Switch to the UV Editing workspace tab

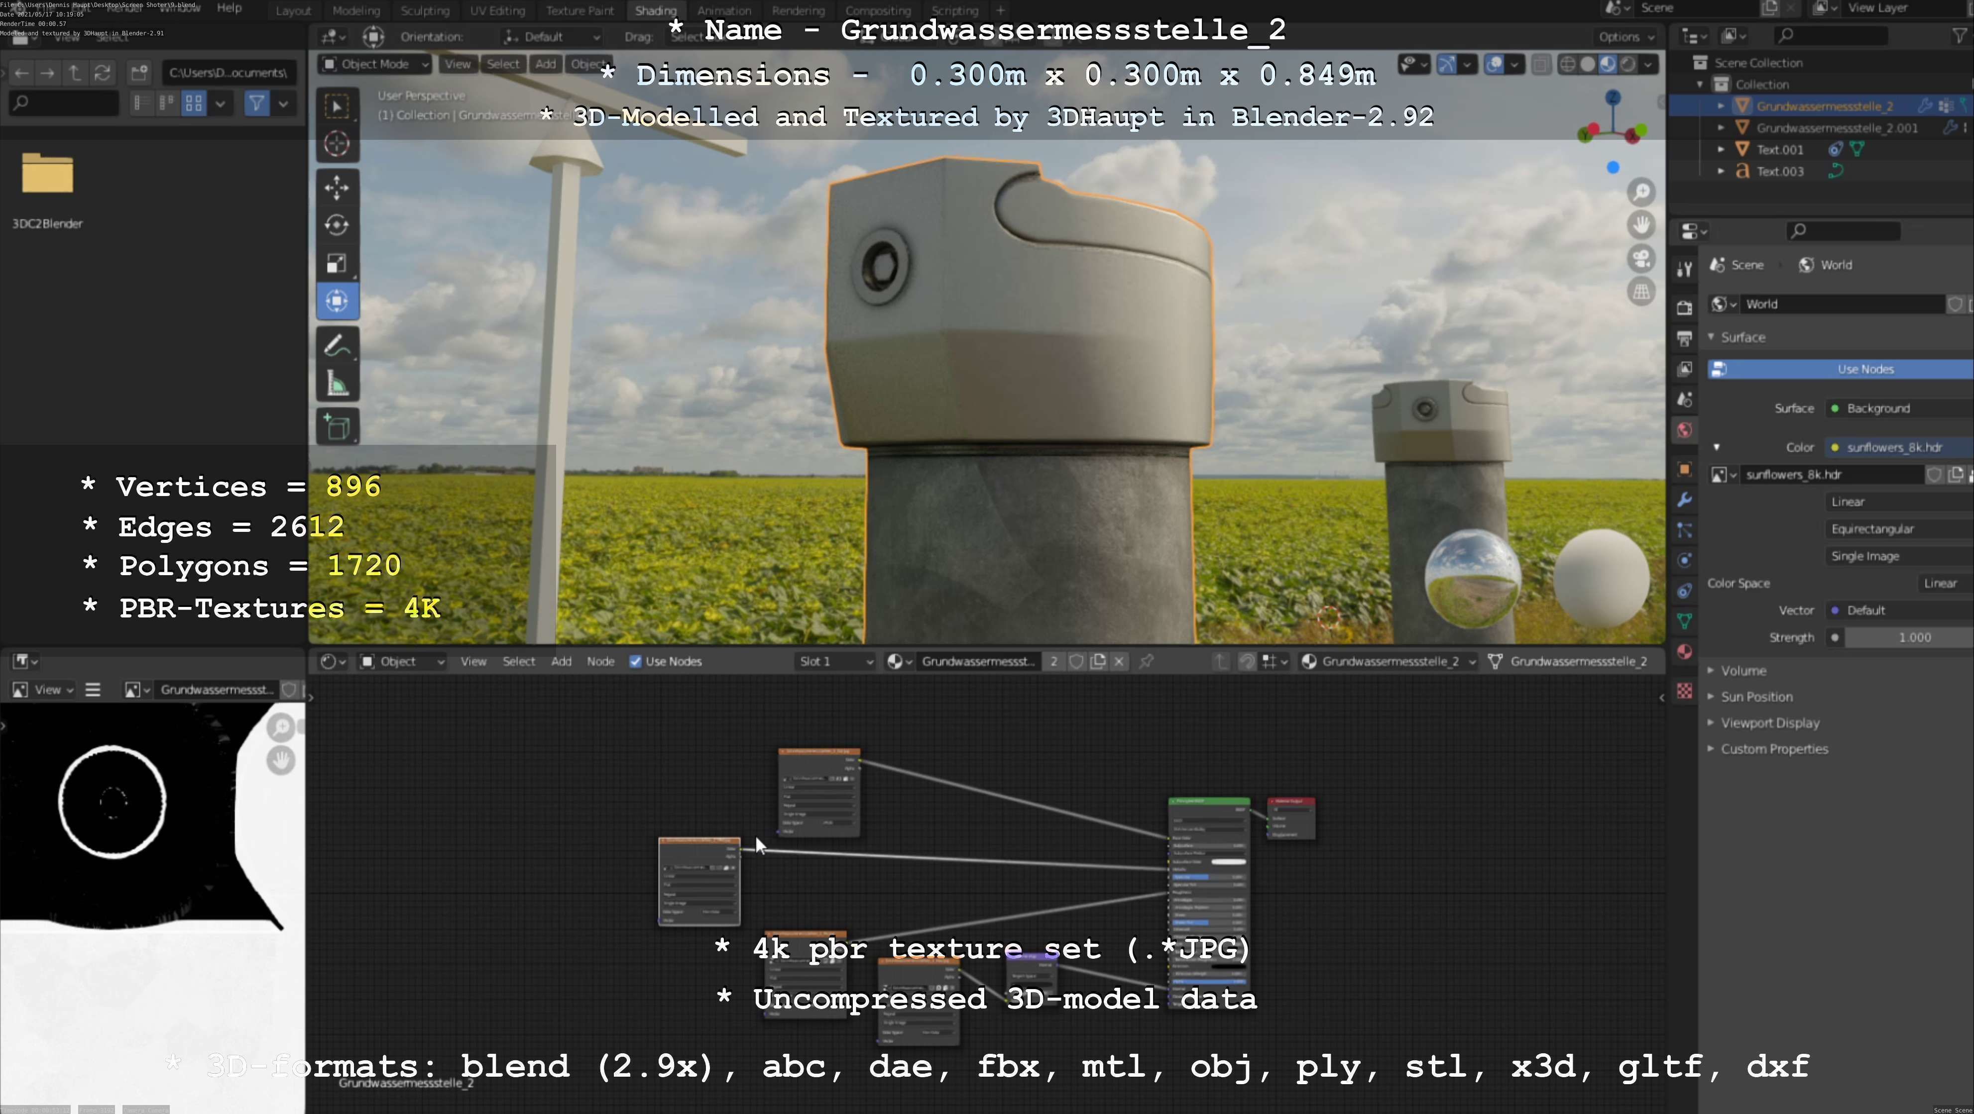tap(497, 11)
